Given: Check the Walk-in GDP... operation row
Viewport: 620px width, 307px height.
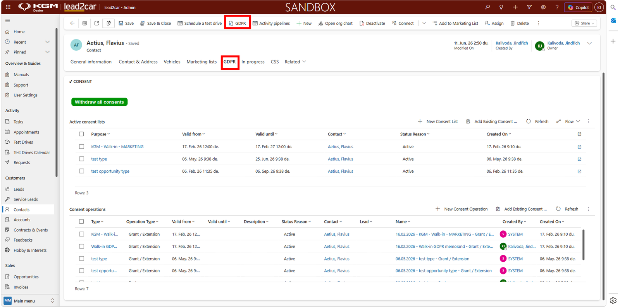Looking at the screenshot, I should (81, 246).
